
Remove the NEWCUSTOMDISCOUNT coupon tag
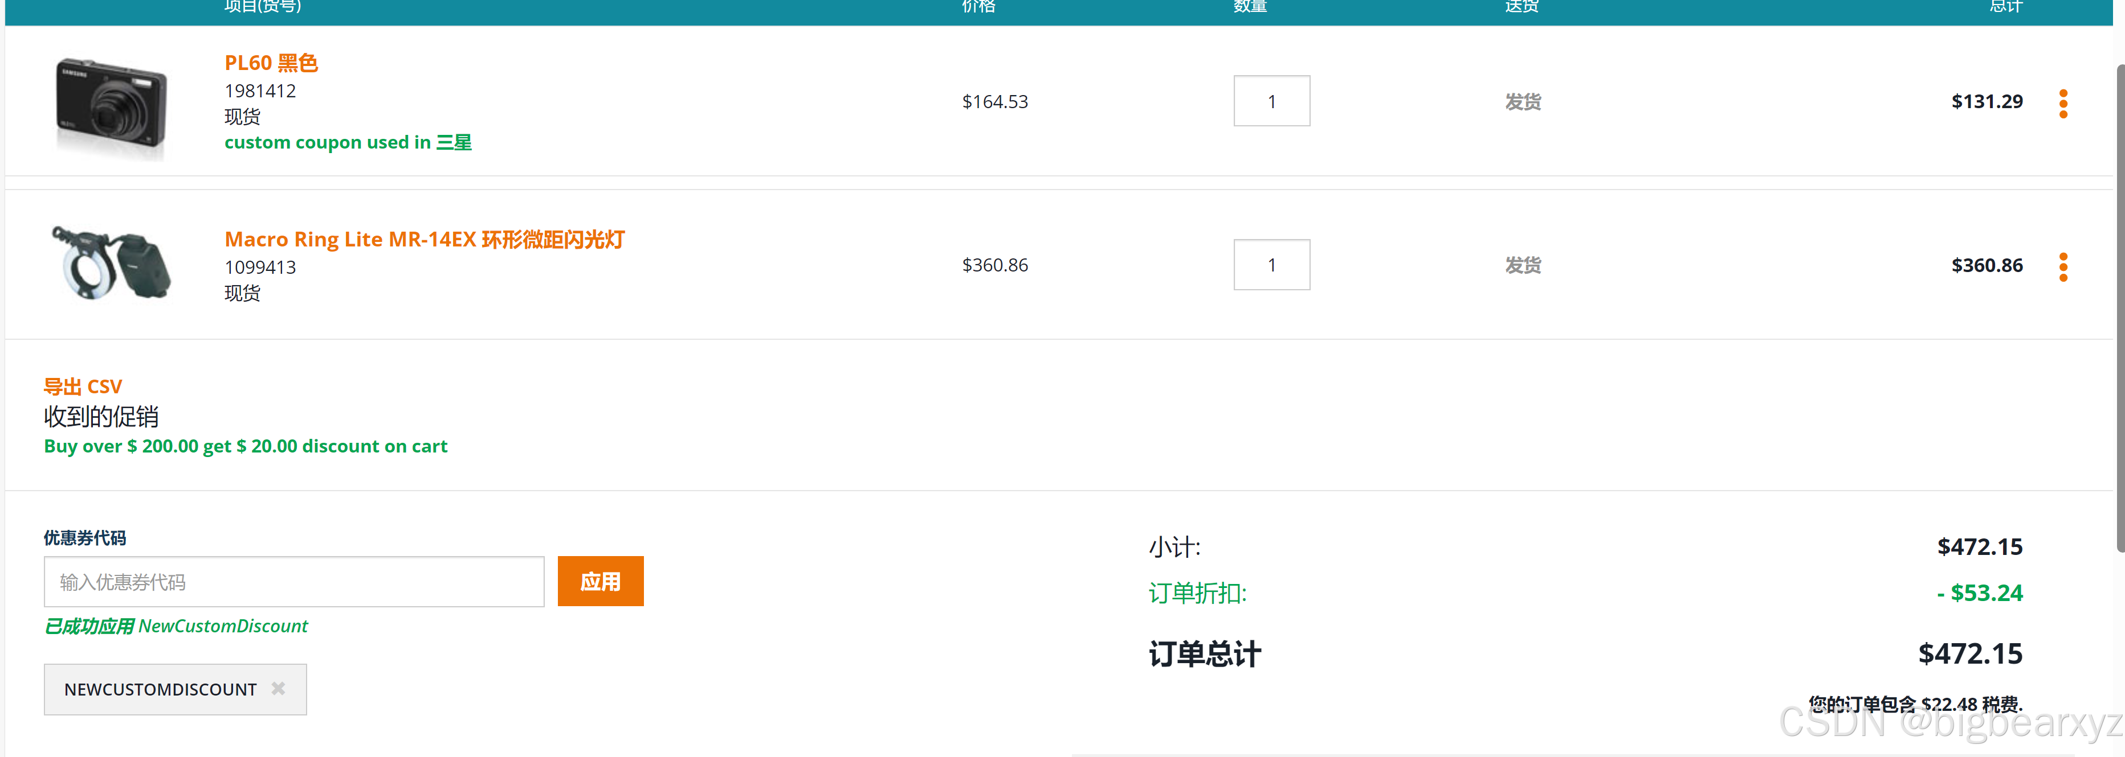[278, 688]
